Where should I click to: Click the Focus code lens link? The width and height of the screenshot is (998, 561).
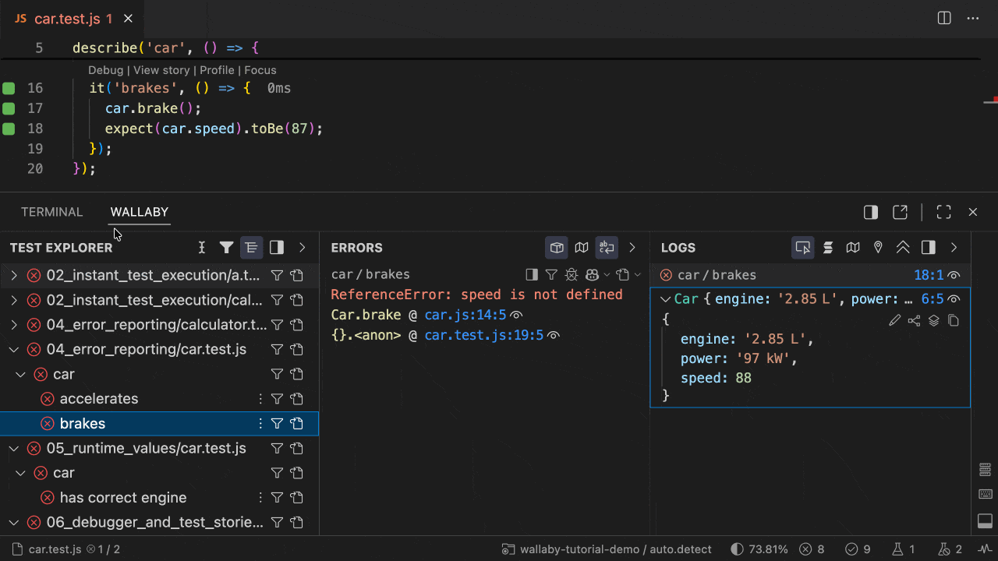[260, 70]
